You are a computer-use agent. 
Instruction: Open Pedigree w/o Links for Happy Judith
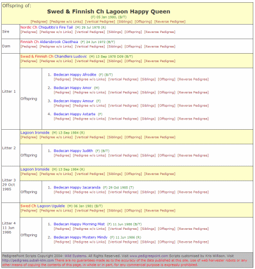tap(89, 155)
